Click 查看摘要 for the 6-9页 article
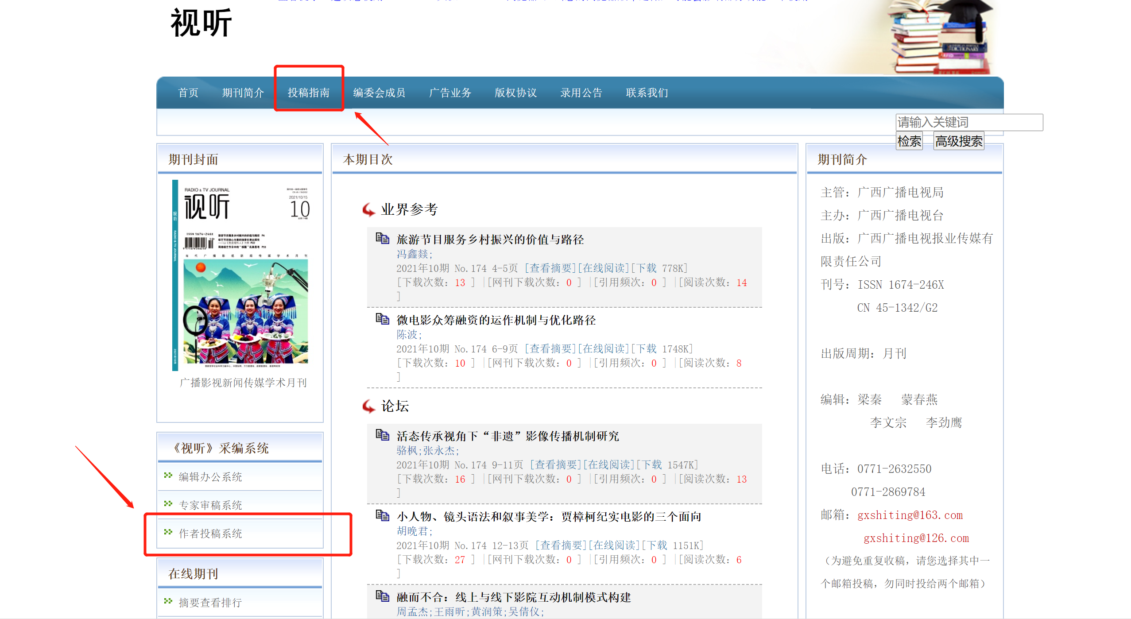 tap(550, 348)
